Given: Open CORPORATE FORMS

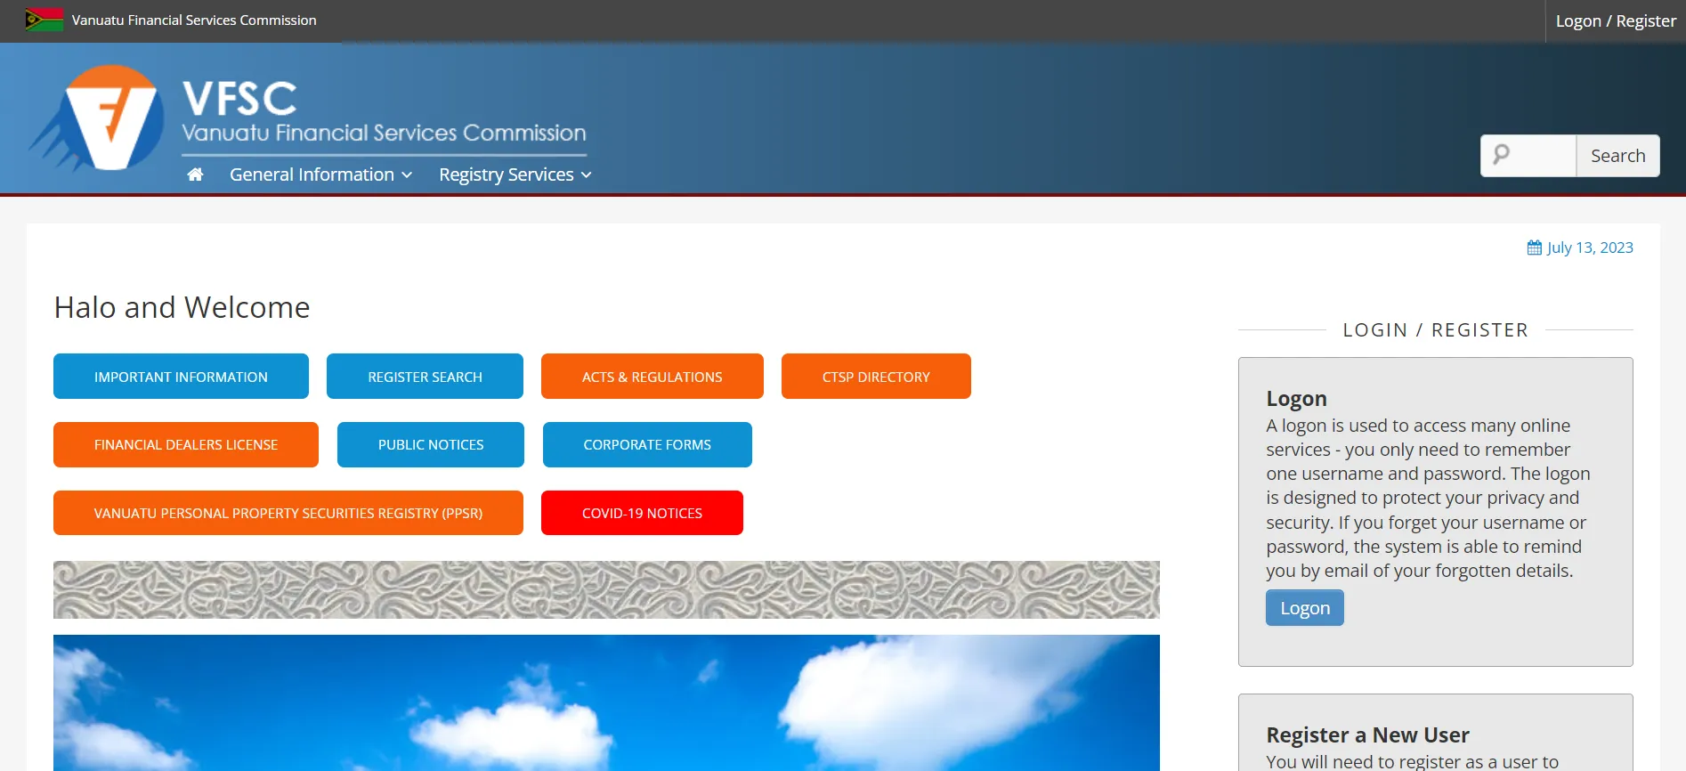Looking at the screenshot, I should coord(647,444).
